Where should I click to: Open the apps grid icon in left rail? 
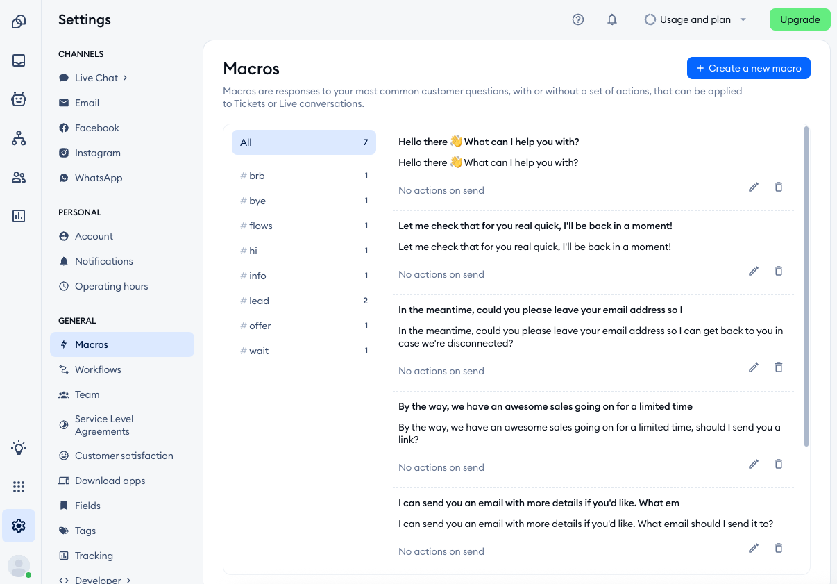tap(19, 487)
